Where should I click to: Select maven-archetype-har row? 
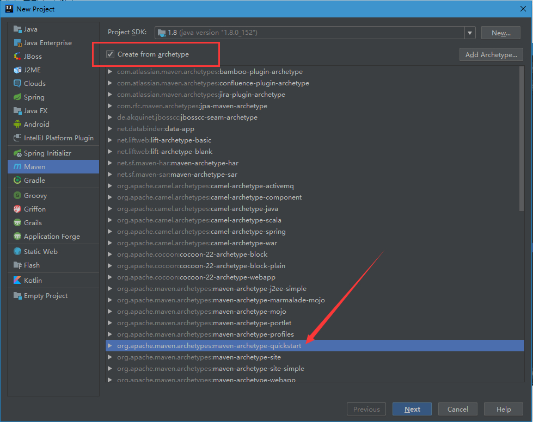(315, 163)
